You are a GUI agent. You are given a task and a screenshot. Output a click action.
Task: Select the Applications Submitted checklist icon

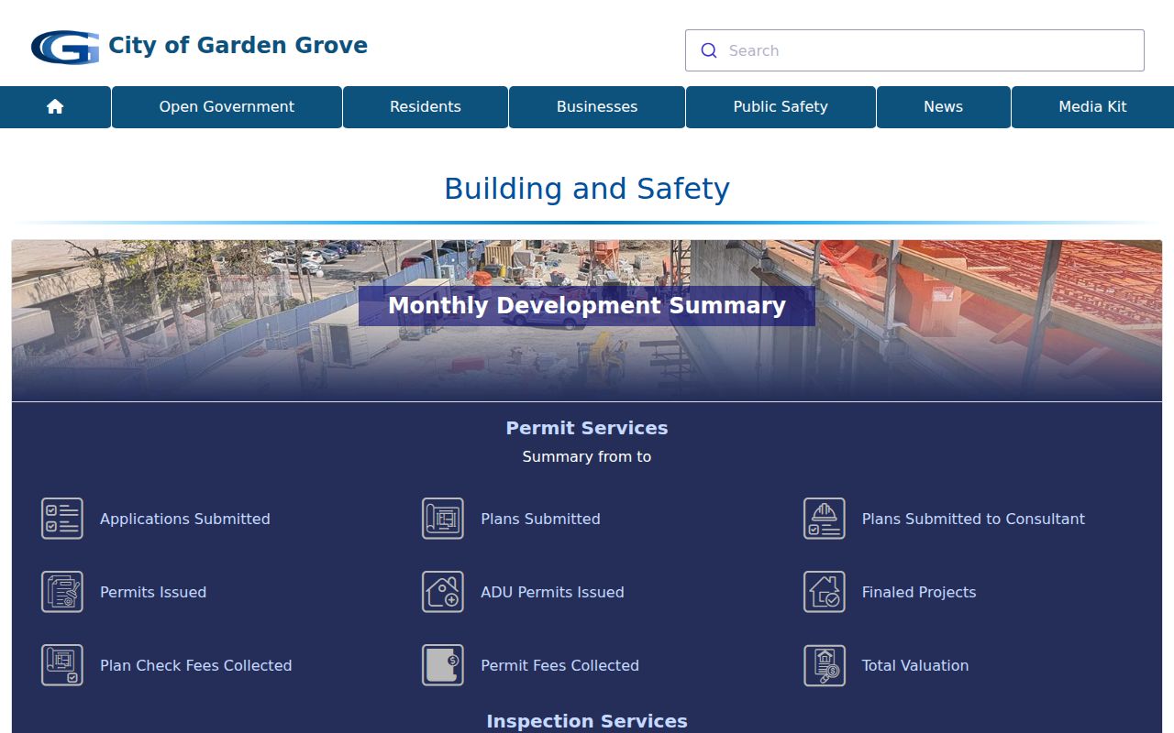tap(62, 519)
